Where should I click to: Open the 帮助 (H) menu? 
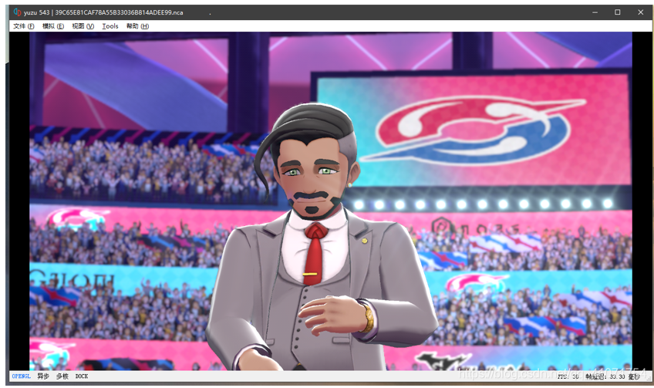pyautogui.click(x=137, y=26)
